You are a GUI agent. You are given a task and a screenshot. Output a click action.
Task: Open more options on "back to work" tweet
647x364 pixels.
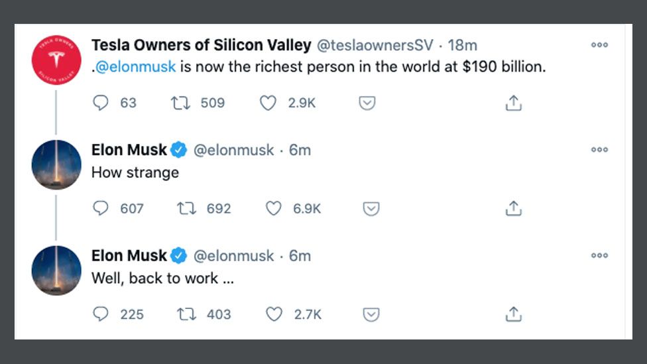[x=599, y=255]
